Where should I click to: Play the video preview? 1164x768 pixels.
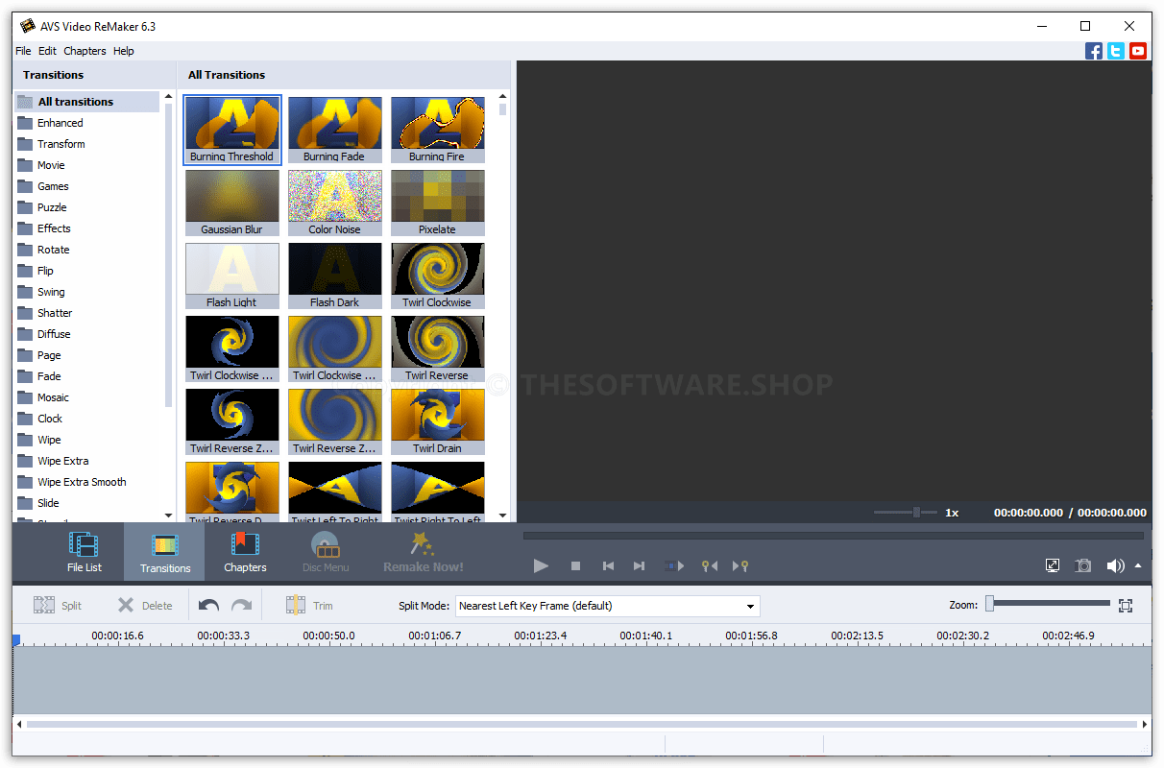[x=541, y=566]
